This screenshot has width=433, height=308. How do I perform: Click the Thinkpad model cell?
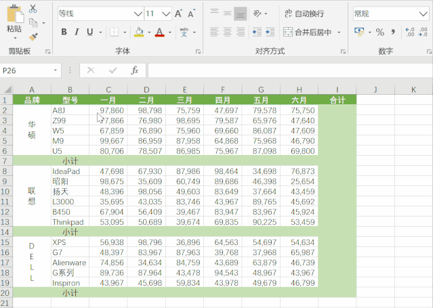point(70,222)
